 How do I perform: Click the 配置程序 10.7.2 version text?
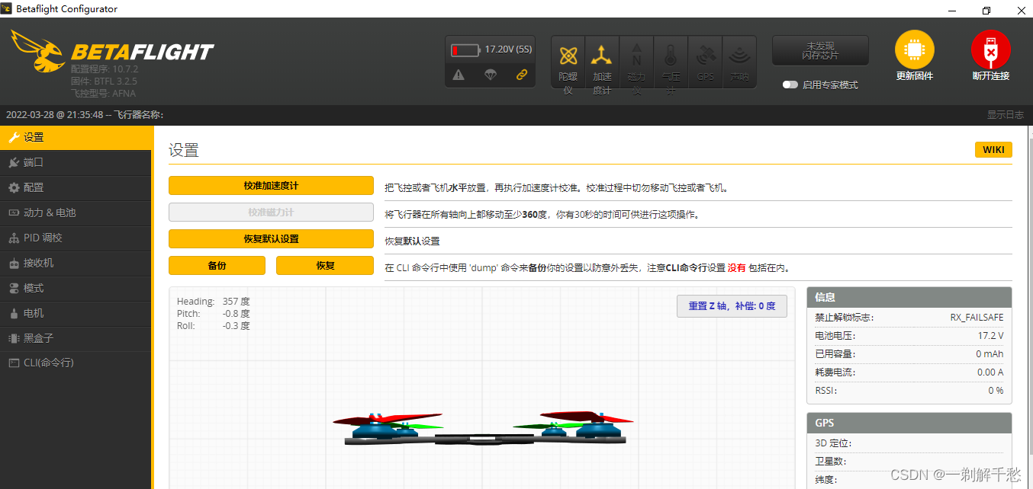tap(105, 69)
